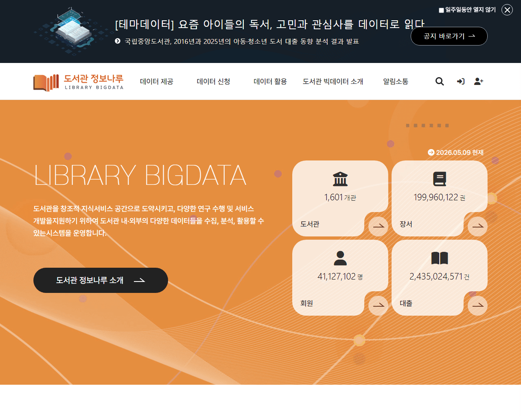The width and height of the screenshot is (521, 416).
Task: Open 도서관 빅데이터 소개 menu
Action: pos(333,82)
